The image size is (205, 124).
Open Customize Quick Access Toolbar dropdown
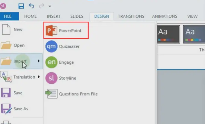50,6
